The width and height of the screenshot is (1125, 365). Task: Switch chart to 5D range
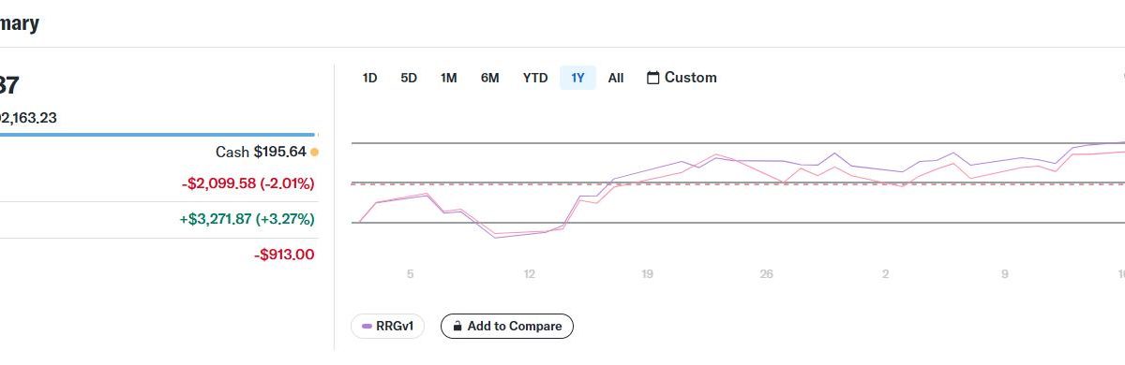point(409,78)
